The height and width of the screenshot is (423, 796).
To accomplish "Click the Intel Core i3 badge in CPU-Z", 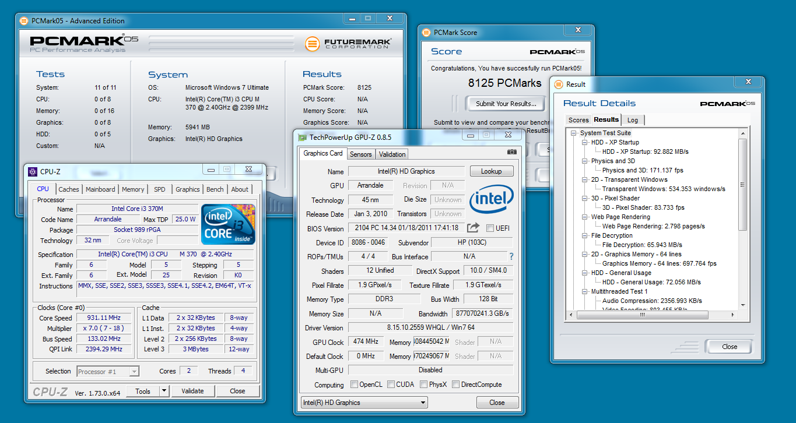I will point(228,224).
